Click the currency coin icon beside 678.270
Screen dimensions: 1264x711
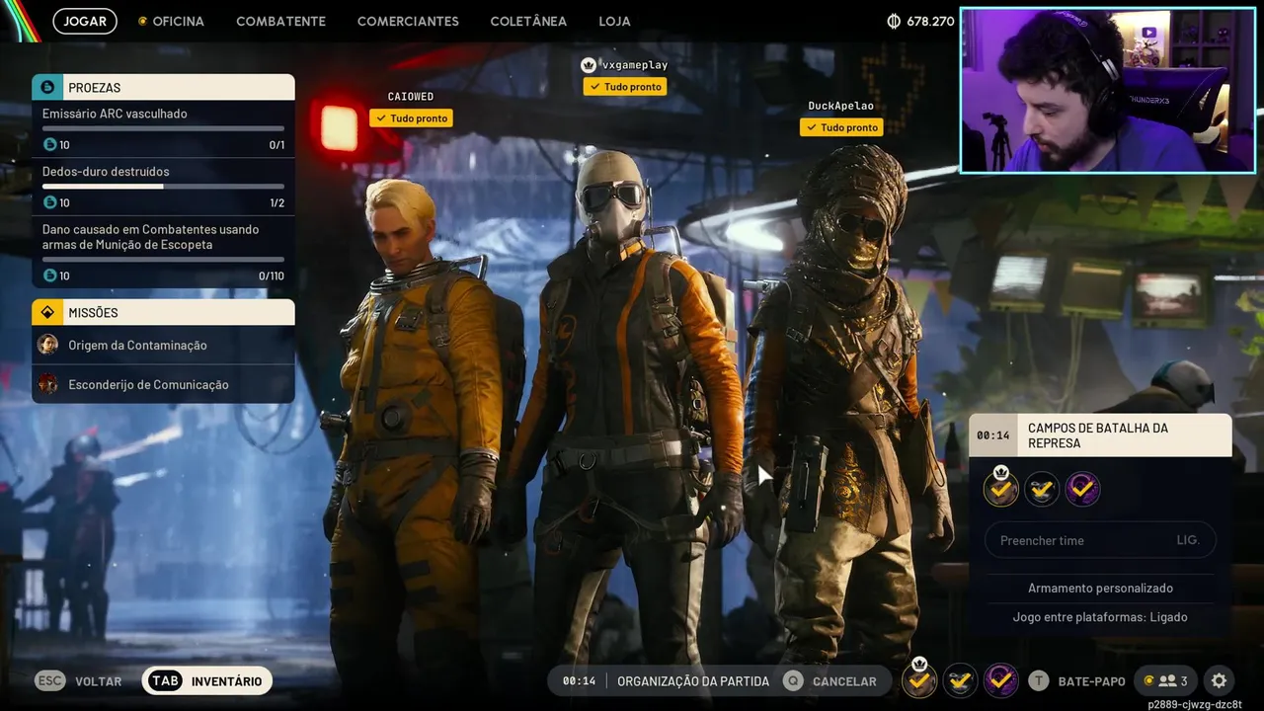pyautogui.click(x=894, y=21)
